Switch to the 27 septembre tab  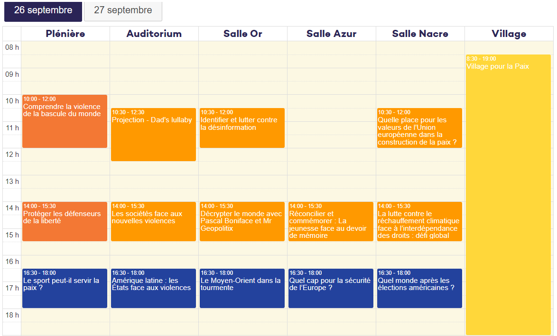pos(123,10)
